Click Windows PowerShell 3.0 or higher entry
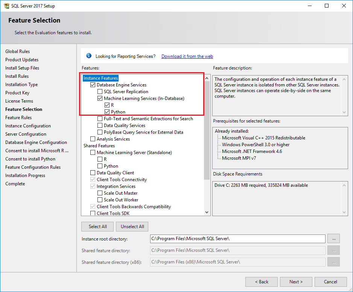Screen dimensions: 353x292 256,145
